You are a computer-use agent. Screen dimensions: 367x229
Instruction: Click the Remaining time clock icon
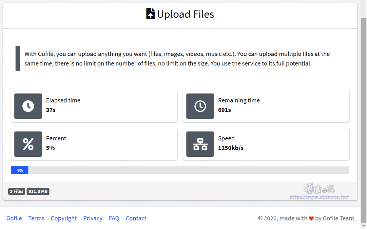coord(200,106)
